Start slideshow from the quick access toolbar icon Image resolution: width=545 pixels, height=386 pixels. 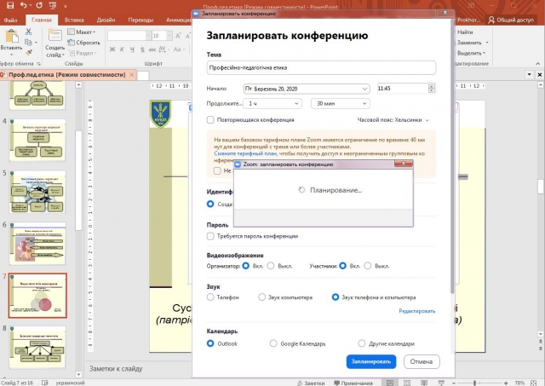click(x=53, y=5)
